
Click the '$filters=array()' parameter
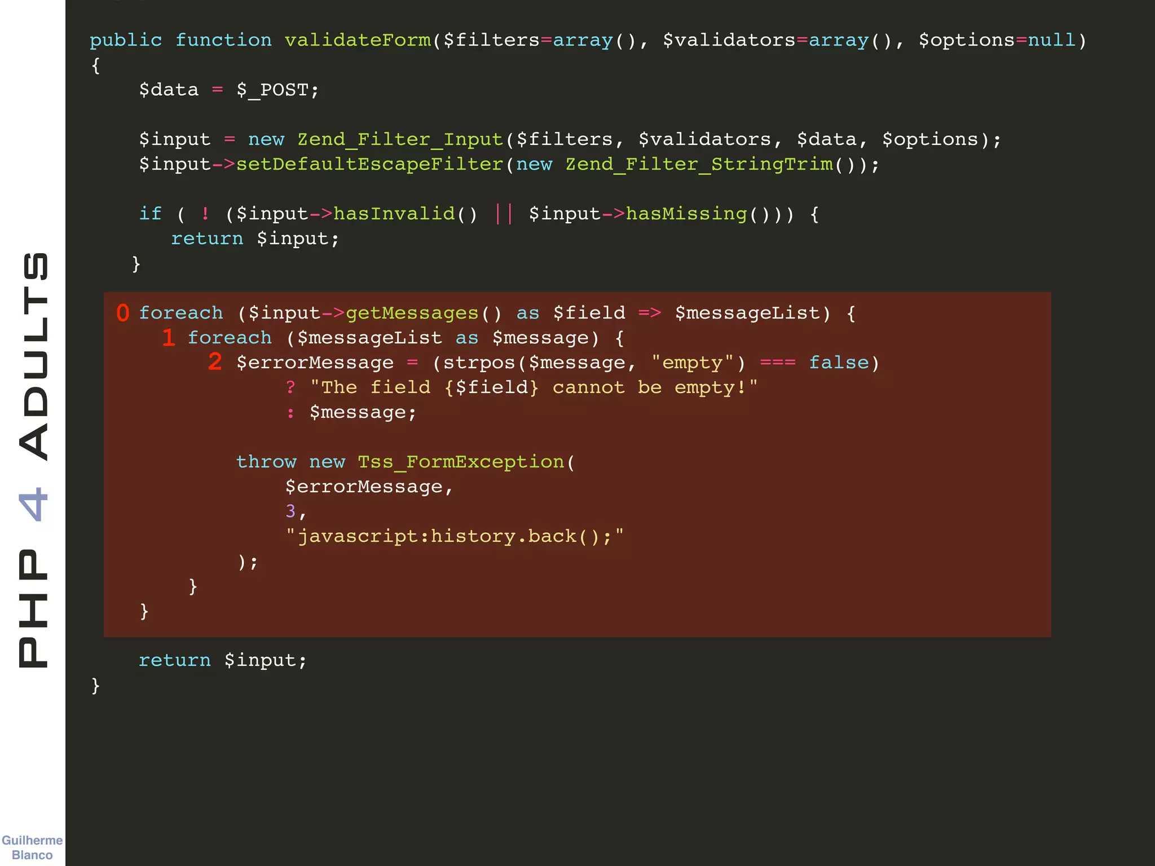[x=539, y=41]
